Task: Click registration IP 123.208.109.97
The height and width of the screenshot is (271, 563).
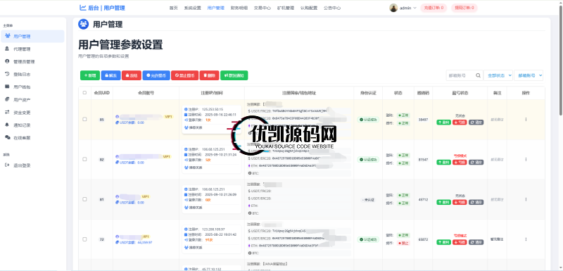Action: tap(213, 229)
